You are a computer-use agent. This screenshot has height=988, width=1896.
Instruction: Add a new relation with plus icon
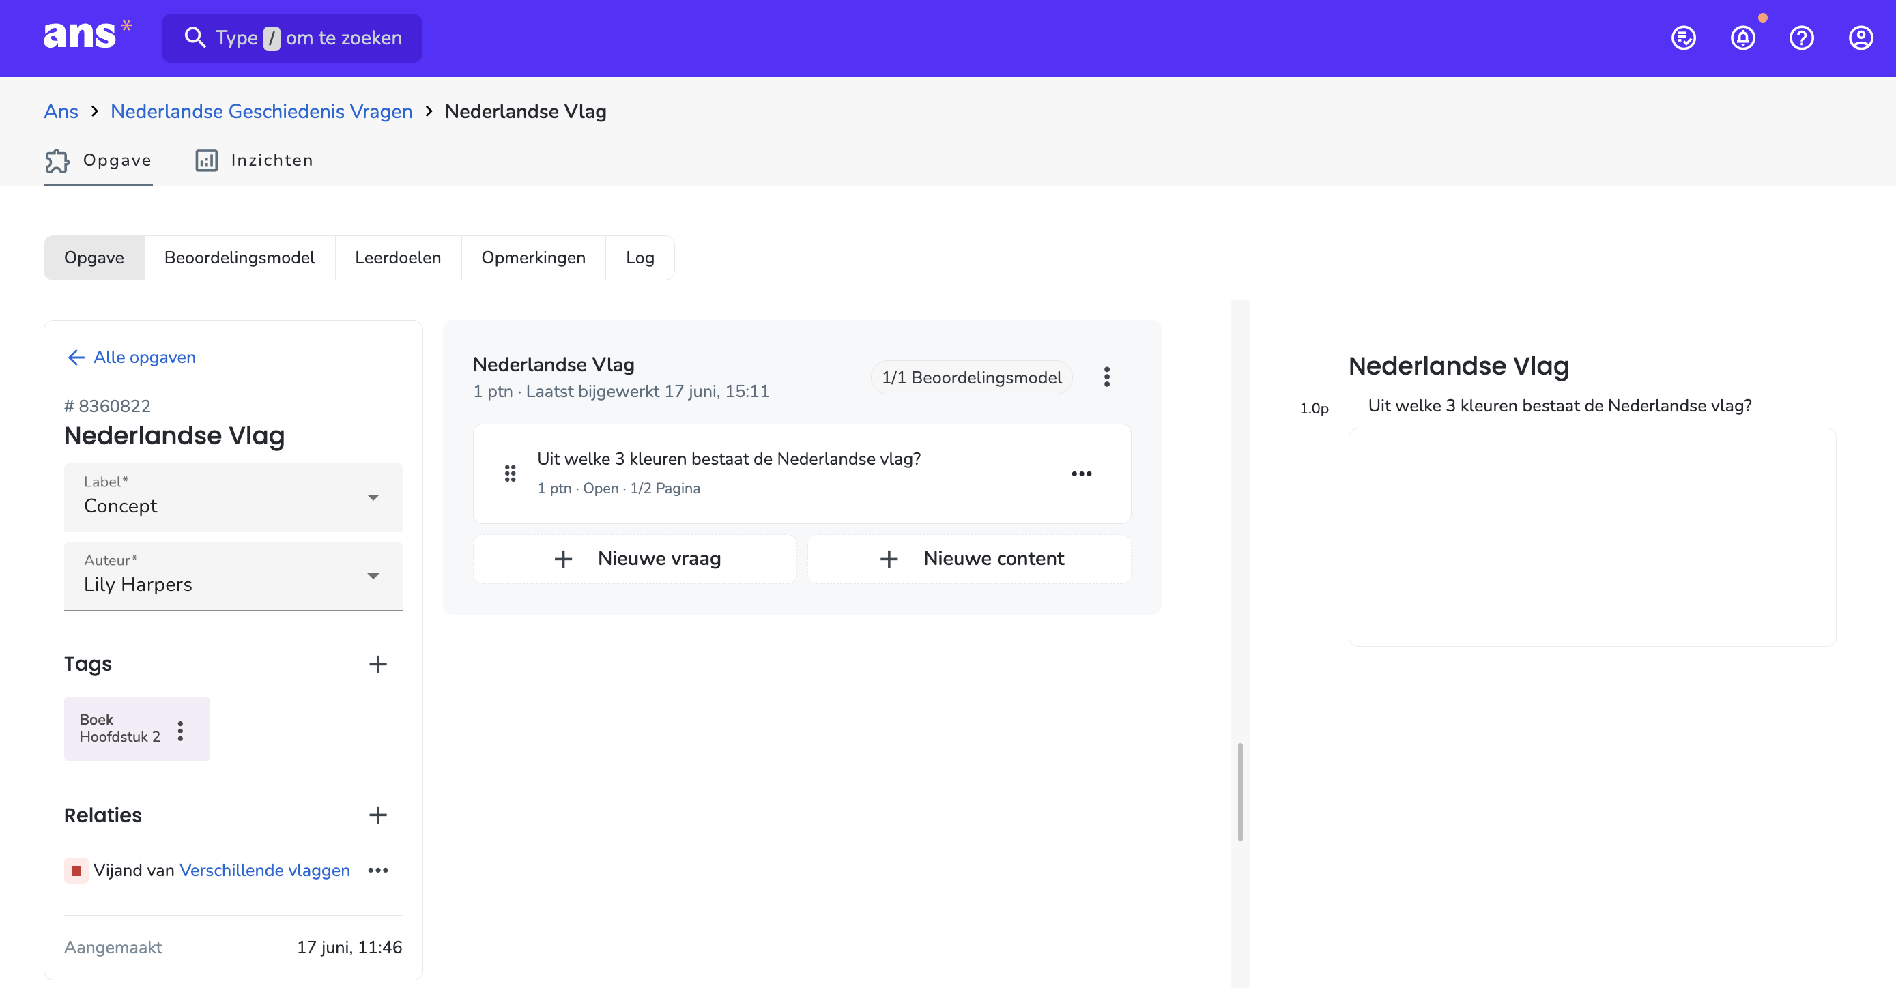click(x=377, y=815)
